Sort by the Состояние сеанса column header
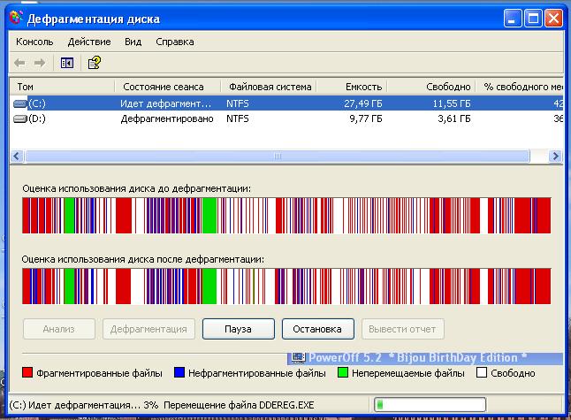 pyautogui.click(x=168, y=87)
